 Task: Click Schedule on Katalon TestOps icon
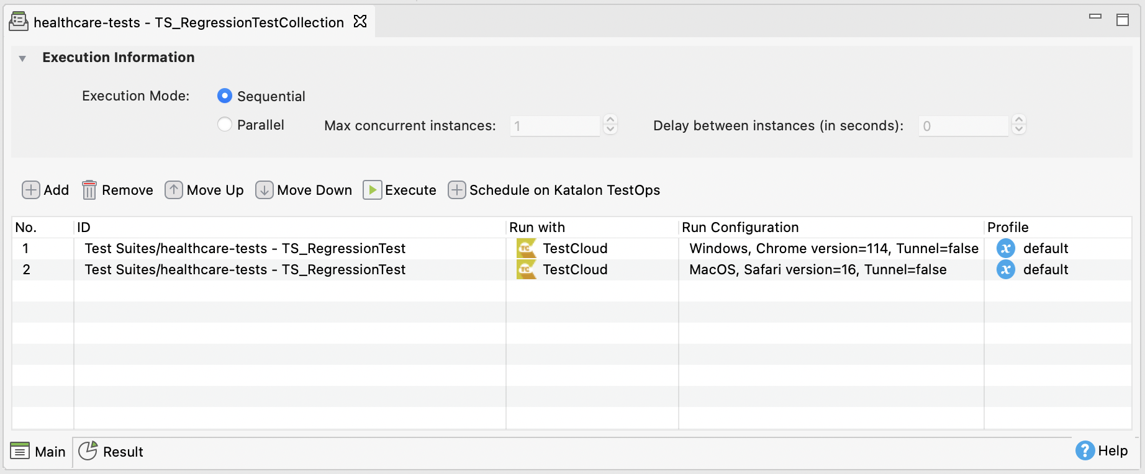coord(456,190)
